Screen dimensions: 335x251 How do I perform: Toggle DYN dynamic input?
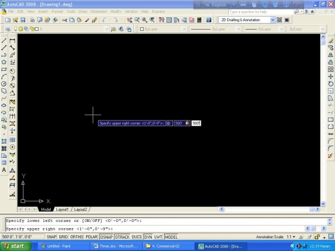148,237
